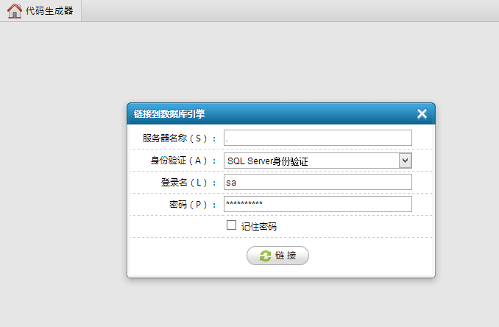The height and width of the screenshot is (327, 499).
Task: Click the 身份验证（A） label
Action: 183,161
